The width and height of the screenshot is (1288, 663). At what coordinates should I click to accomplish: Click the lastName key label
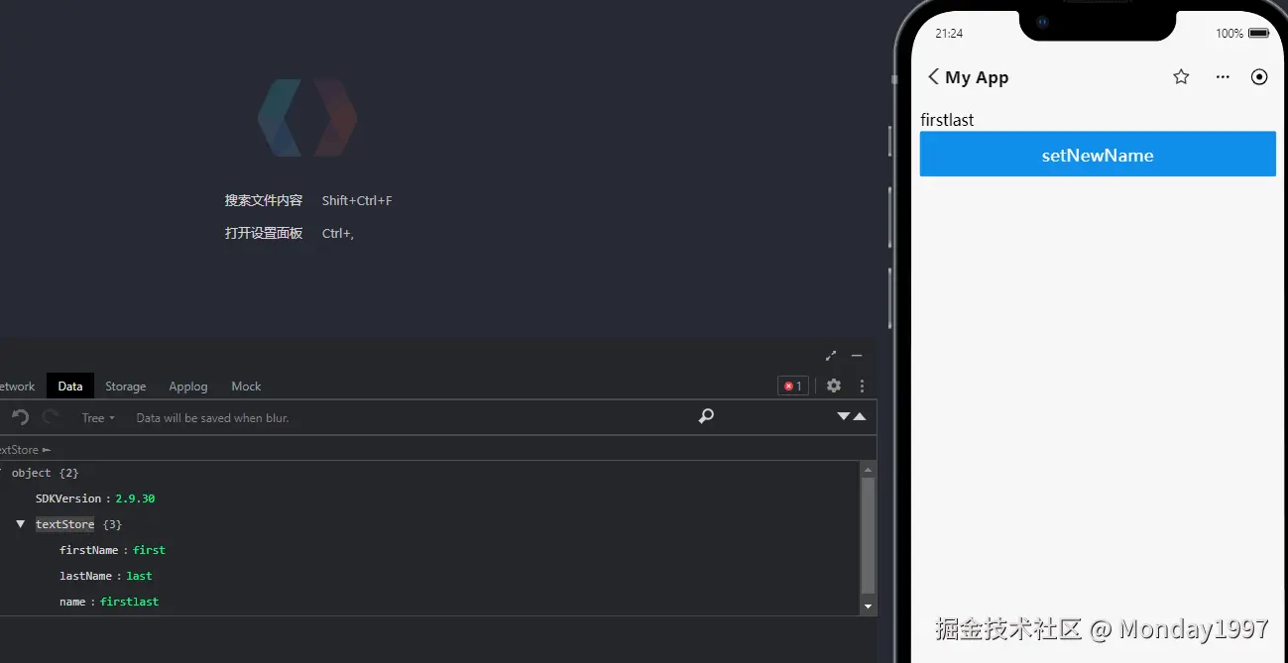(85, 576)
